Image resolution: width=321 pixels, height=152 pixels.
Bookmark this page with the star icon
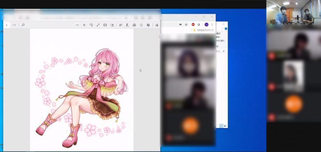pos(186,24)
